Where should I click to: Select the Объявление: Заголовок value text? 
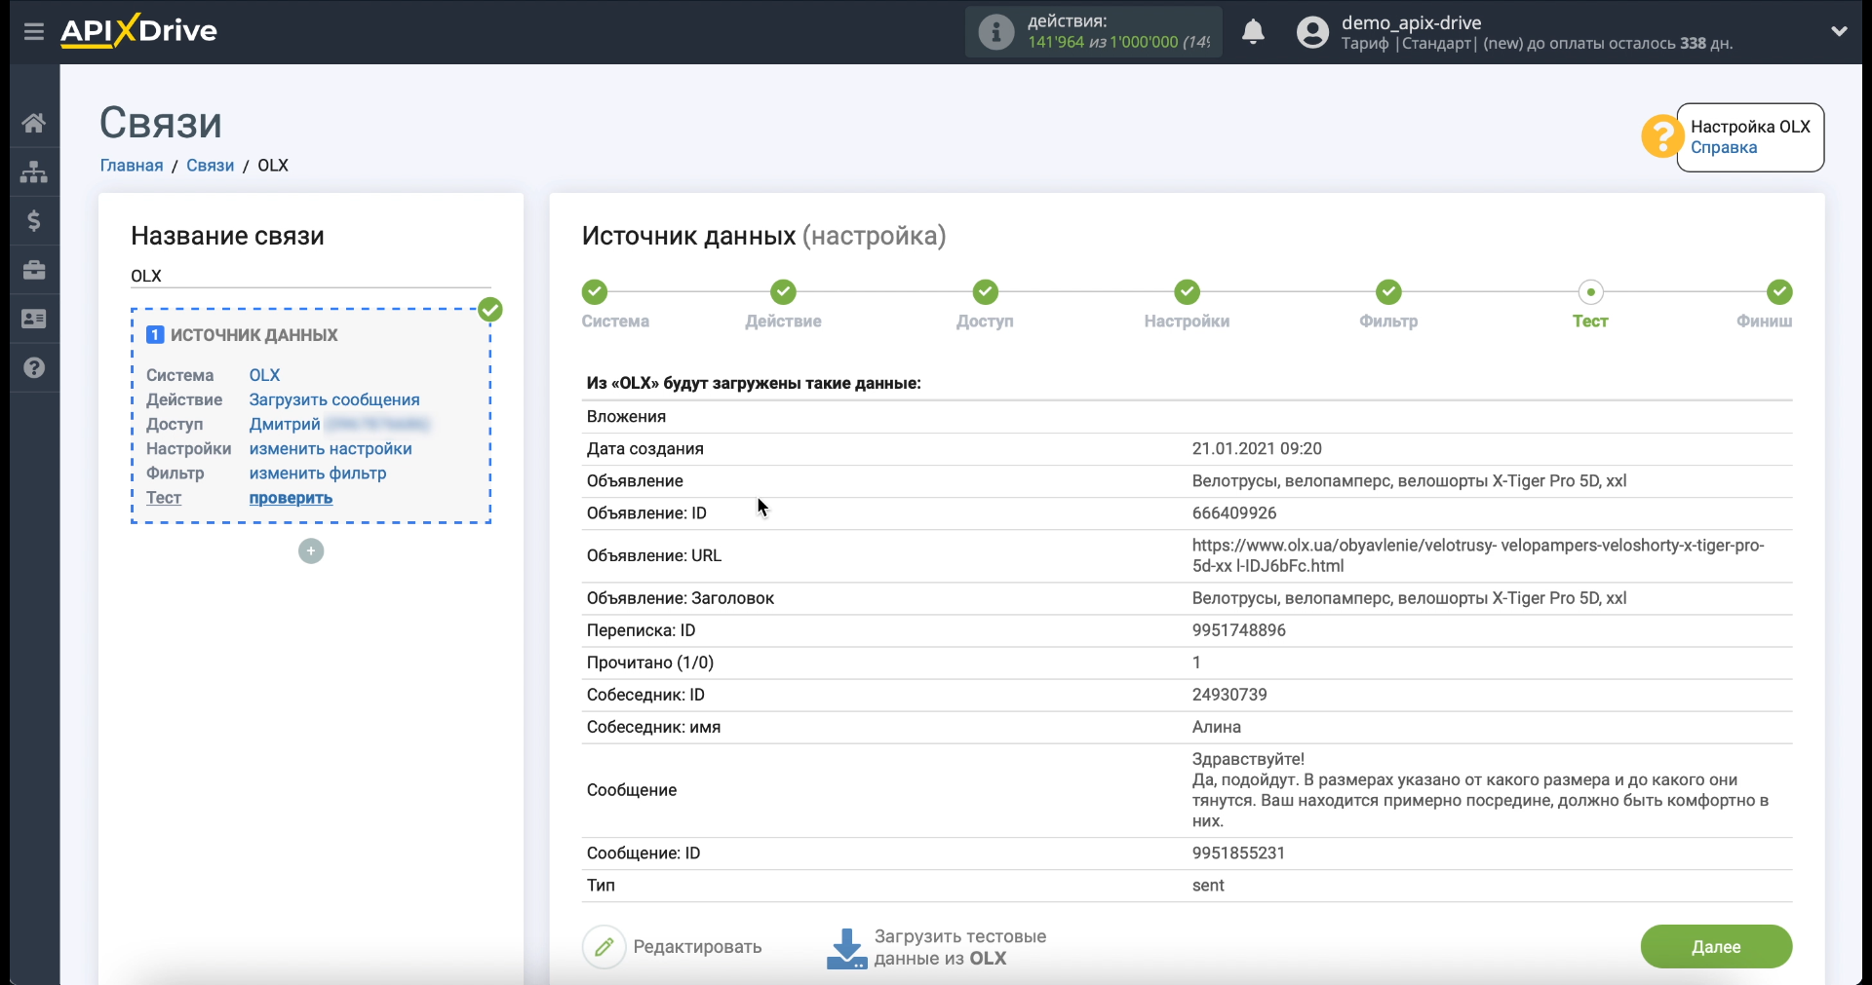(1409, 598)
